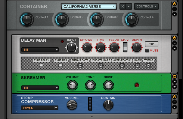Viewport: 183px width, 119px height.
Task: Click the Delay Man up arrow icon
Action: click(175, 48)
